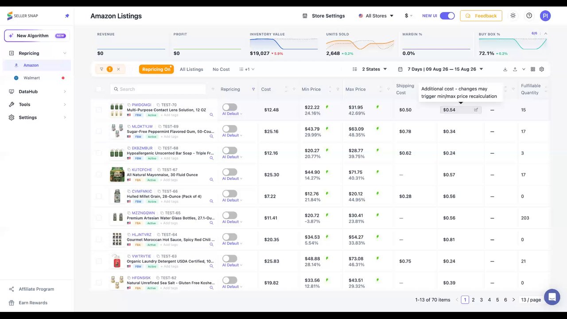
Task: Select the Amazon sidebar item
Action: pos(36,65)
